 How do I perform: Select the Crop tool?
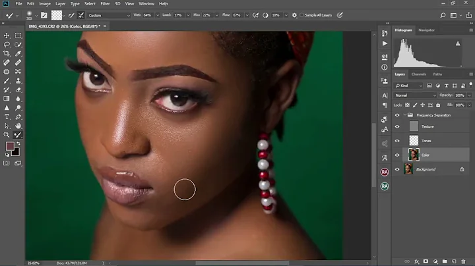point(7,53)
